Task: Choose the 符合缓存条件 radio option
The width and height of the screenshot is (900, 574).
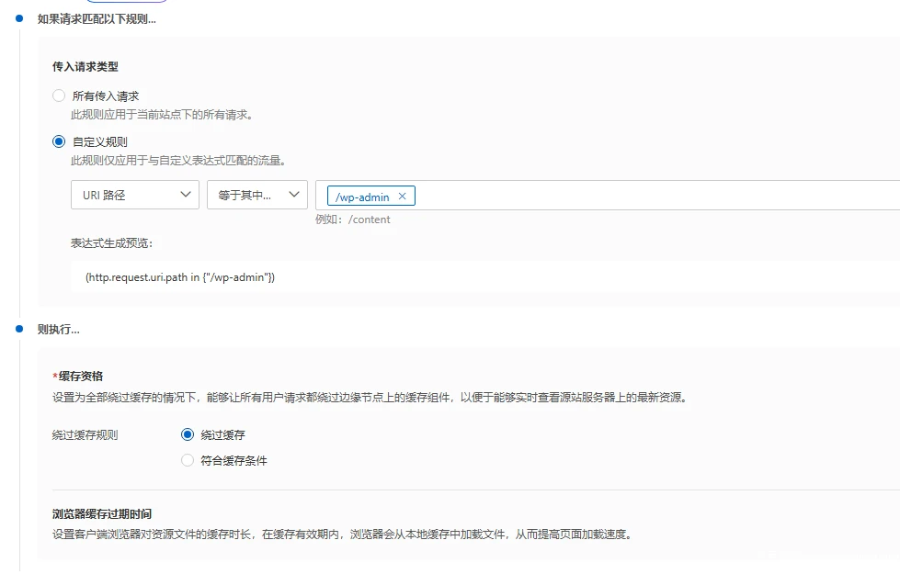Action: (188, 460)
